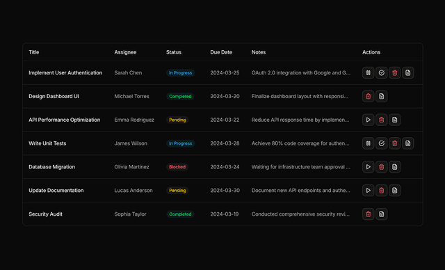Delete the Implement User Authentication task
The height and width of the screenshot is (270, 445).
coord(394,72)
